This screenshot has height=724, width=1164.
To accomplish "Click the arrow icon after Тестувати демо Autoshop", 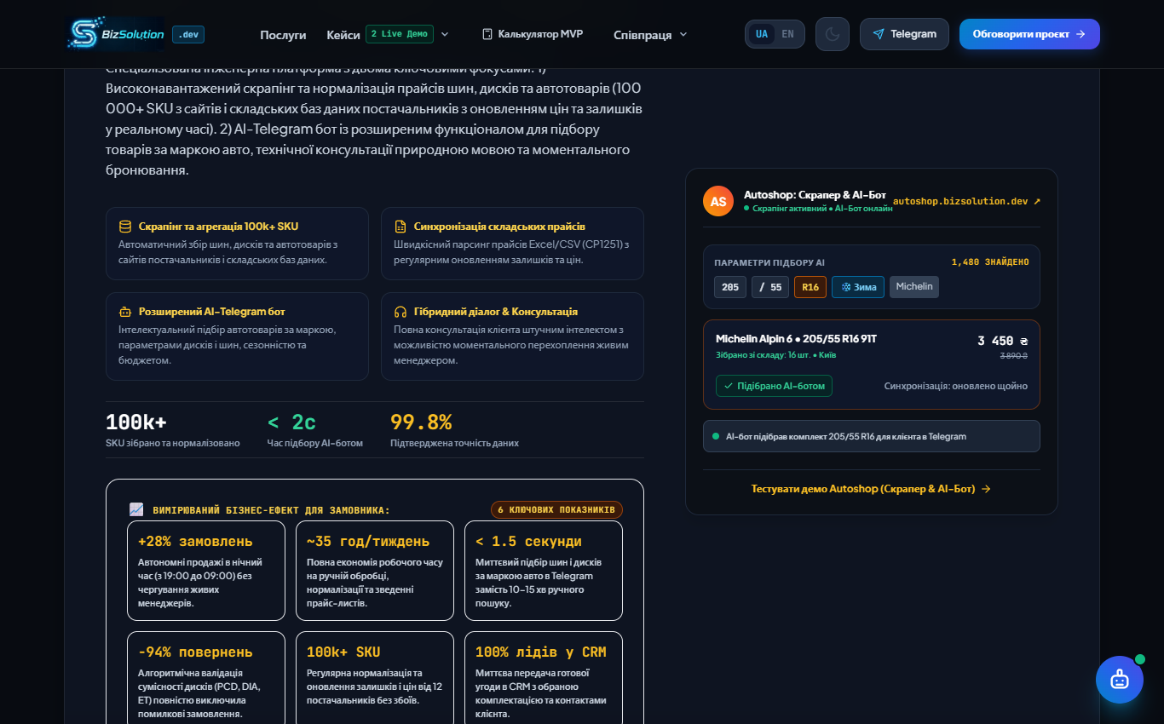I will point(986,489).
